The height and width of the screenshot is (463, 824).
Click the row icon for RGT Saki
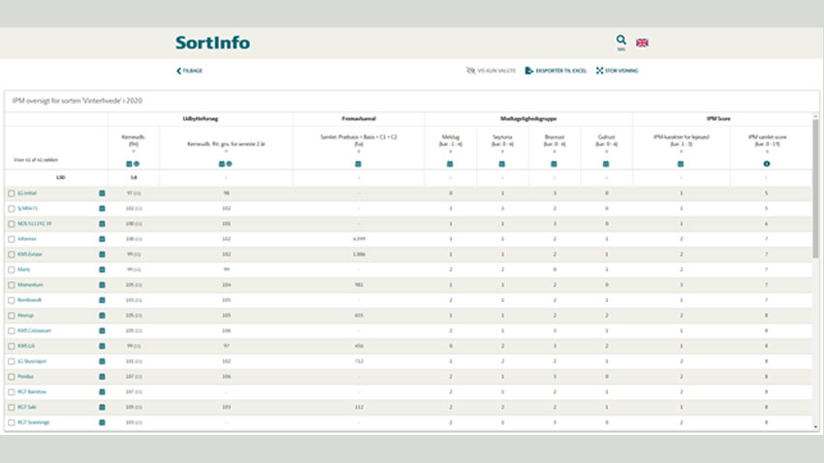pyautogui.click(x=102, y=407)
